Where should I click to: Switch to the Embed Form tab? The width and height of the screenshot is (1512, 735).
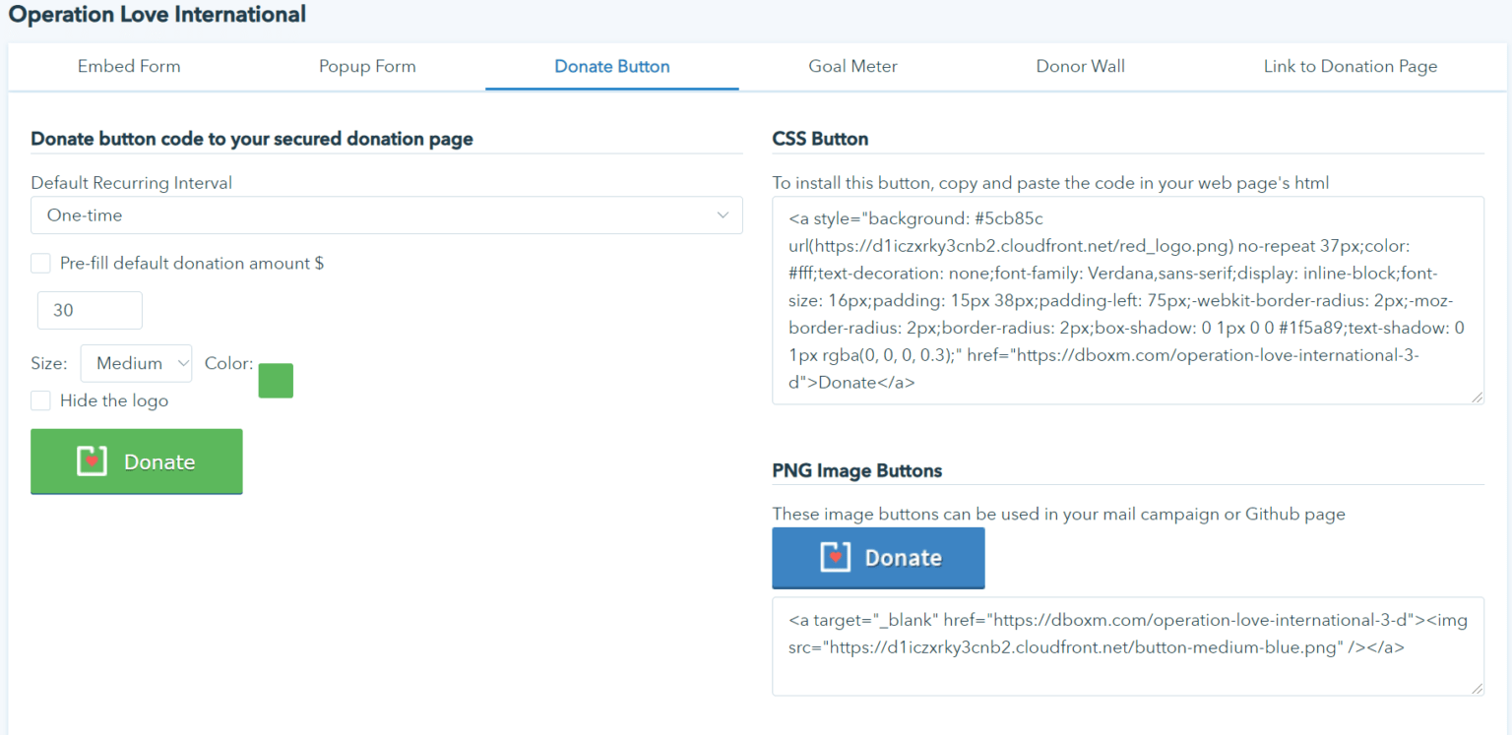129,66
